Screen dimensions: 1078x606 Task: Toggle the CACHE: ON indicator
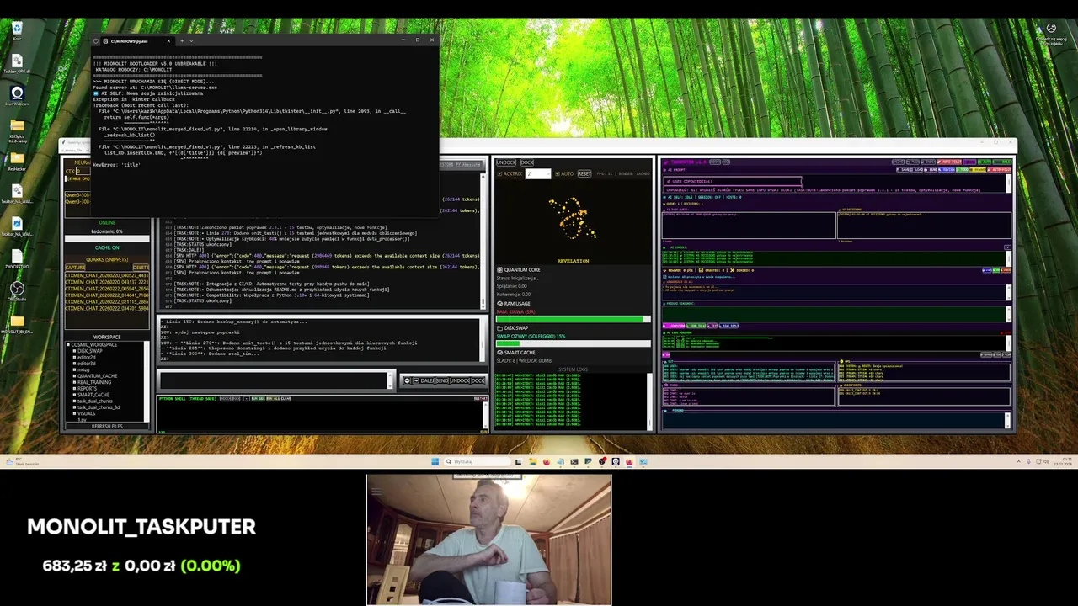coord(107,247)
